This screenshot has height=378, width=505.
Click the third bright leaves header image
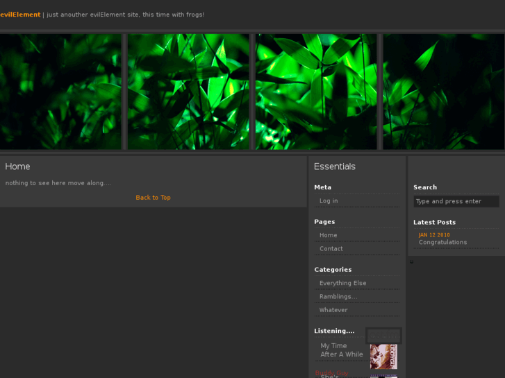[316, 92]
